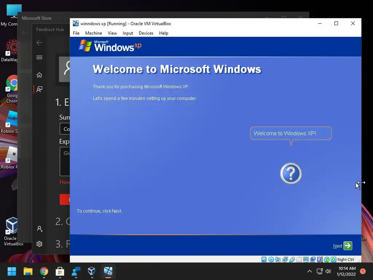Close the winndows xp VirtualBox window
373x280 pixels.
[x=353, y=23]
